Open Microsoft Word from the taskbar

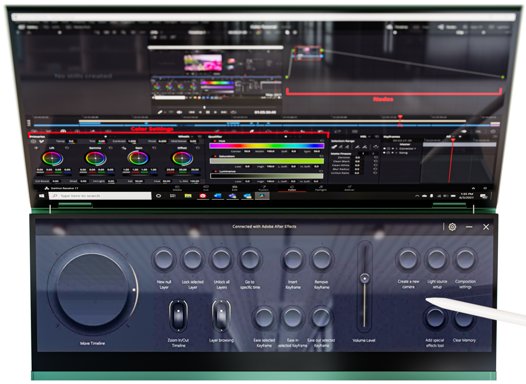[x=217, y=196]
